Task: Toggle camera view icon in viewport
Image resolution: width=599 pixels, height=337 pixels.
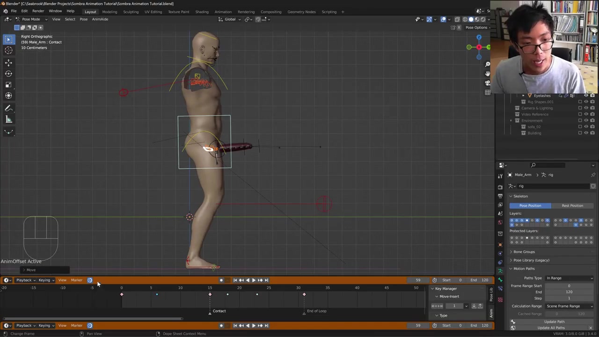Action: (487, 83)
